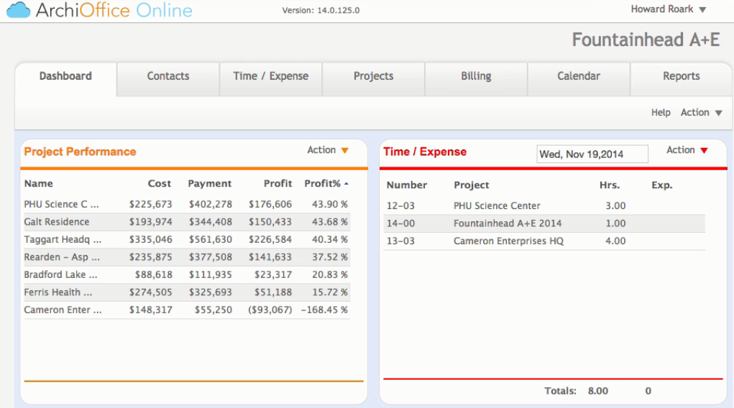The height and width of the screenshot is (408, 734).
Task: Click the 4.00 hours value
Action: (x=615, y=241)
